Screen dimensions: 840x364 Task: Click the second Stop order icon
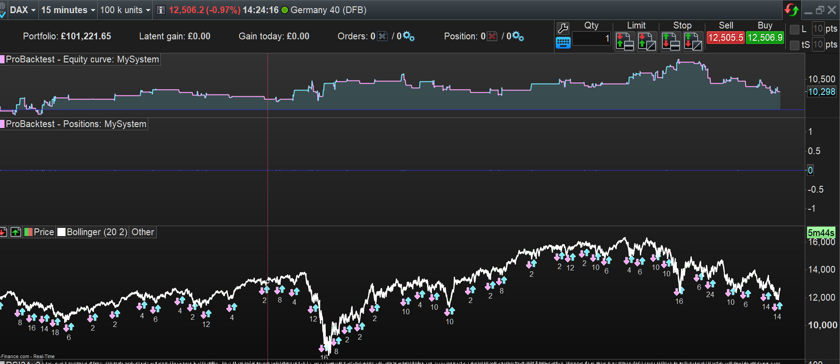[693, 42]
